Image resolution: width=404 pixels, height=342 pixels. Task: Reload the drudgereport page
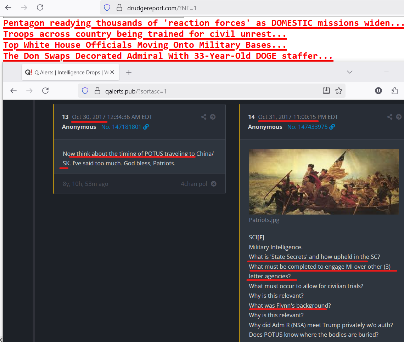[40, 8]
